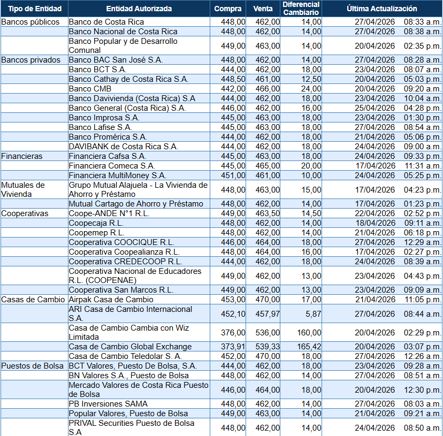Click the 'Entidad Autorizada' column header
Viewport: 443px width, 436px height.
tap(139, 9)
